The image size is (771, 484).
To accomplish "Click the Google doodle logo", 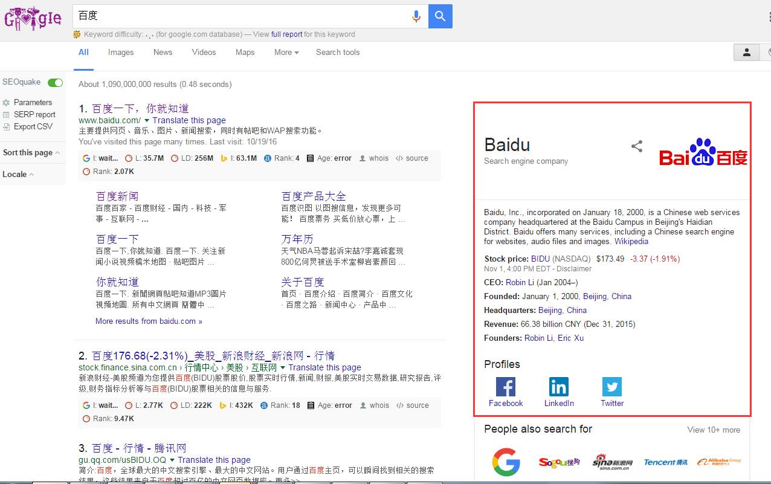I will click(33, 18).
